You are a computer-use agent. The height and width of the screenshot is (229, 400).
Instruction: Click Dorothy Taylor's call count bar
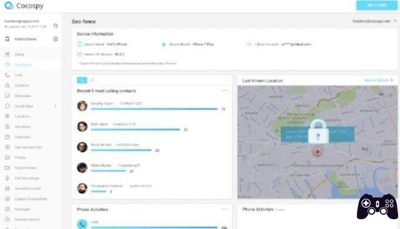(x=154, y=109)
